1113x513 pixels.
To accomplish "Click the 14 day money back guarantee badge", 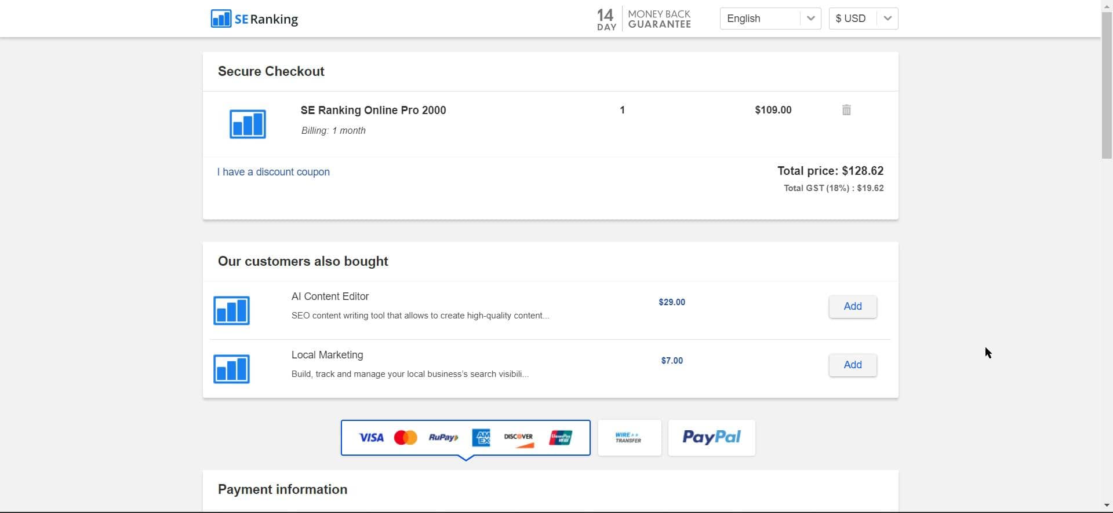I will tap(643, 19).
